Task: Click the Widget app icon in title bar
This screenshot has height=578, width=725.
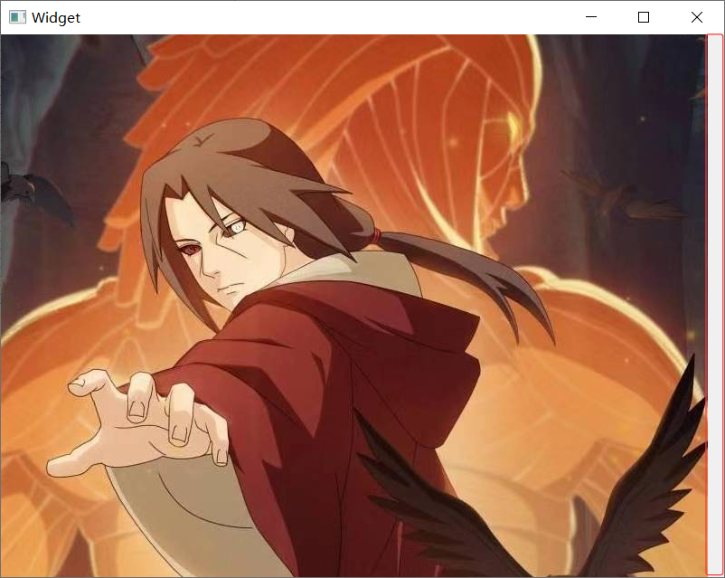Action: click(x=17, y=17)
